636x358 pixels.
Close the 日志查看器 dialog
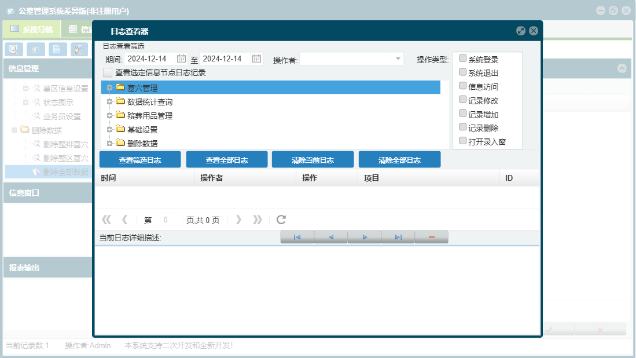534,31
